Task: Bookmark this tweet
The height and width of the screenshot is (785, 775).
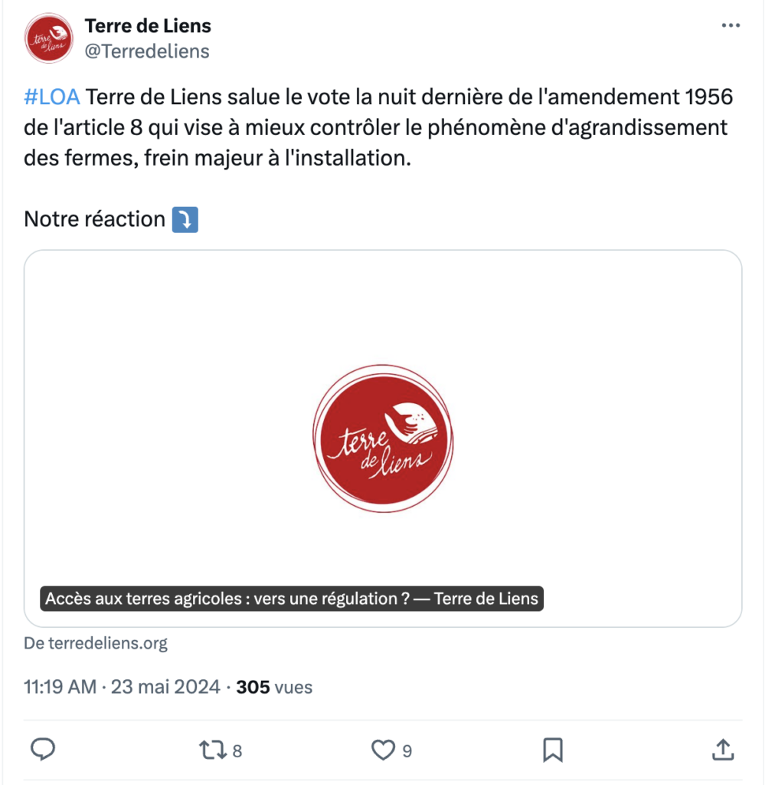Action: 552,750
